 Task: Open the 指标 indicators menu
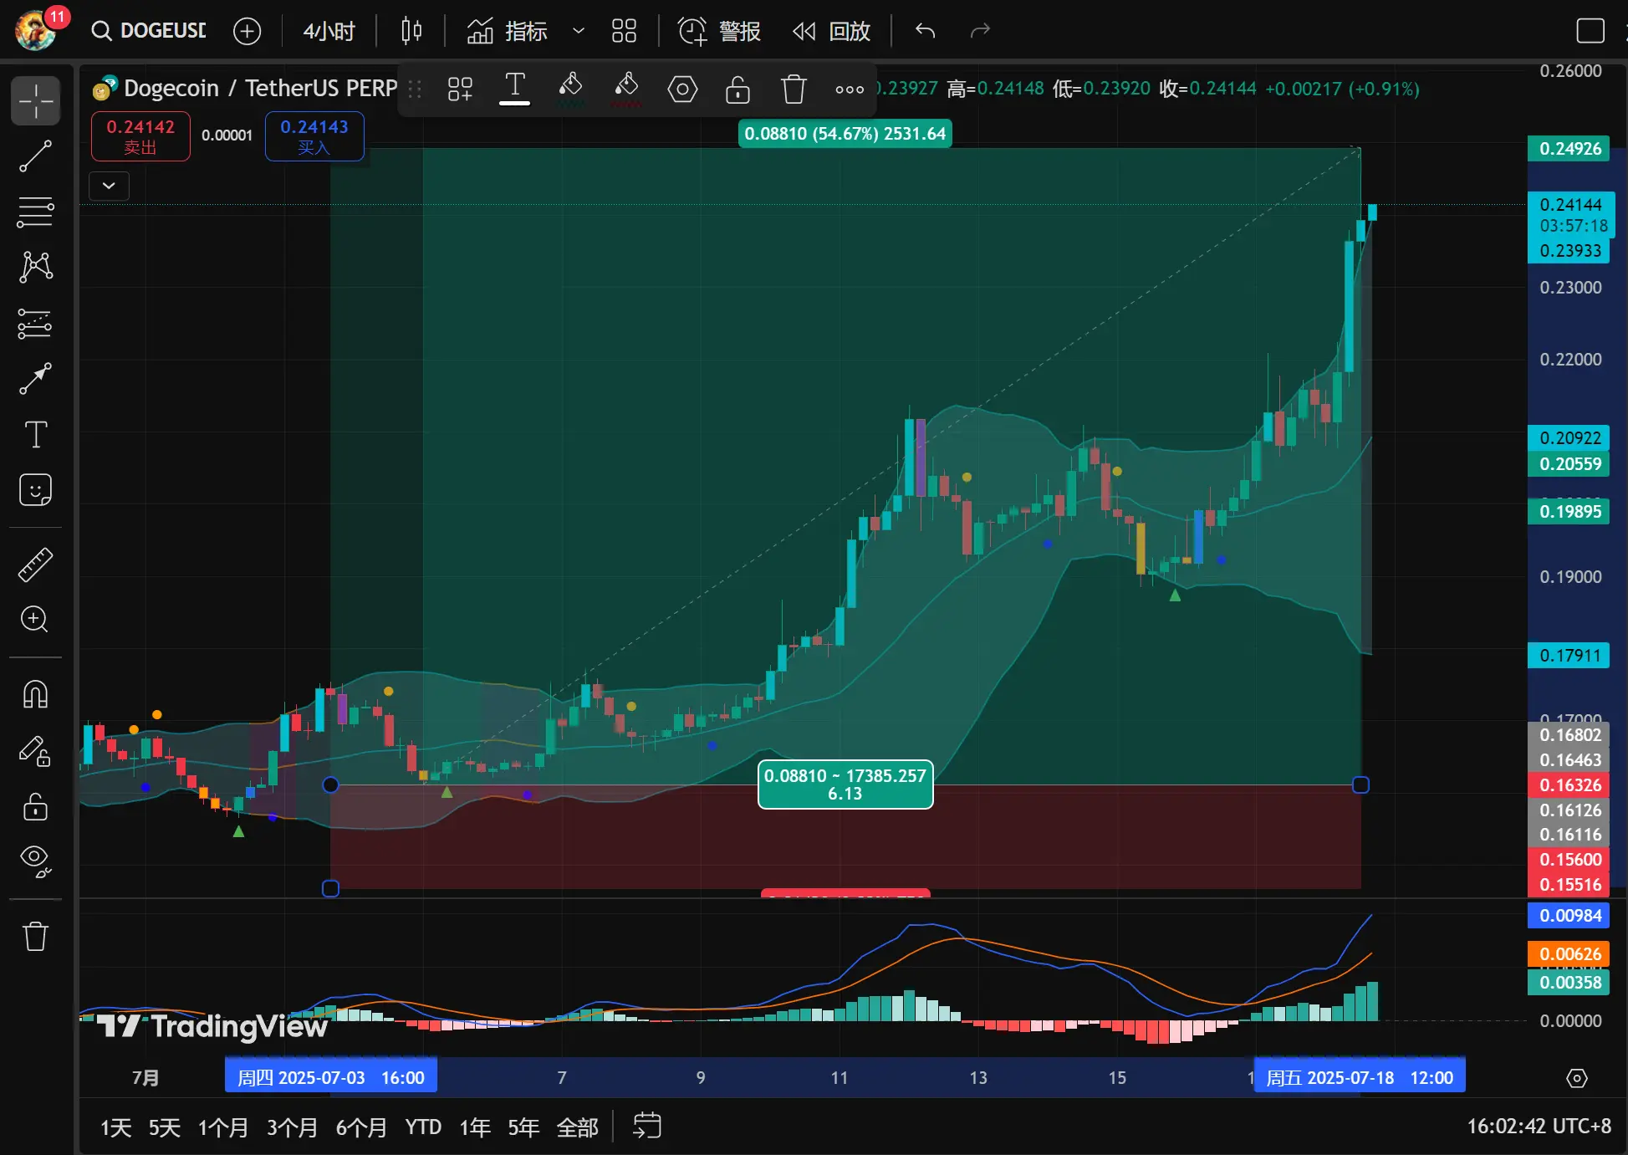pyautogui.click(x=507, y=31)
